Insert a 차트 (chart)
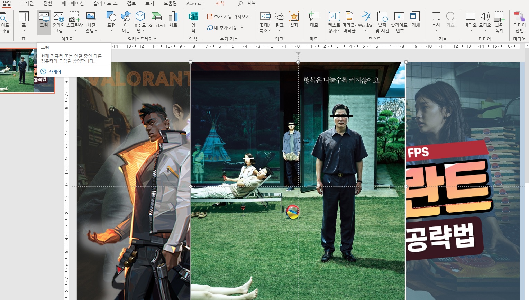 coord(173,20)
